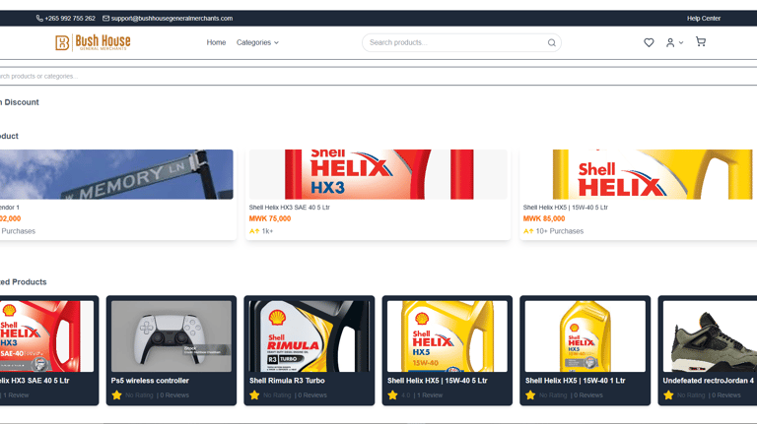757x424 pixels.
Task: Open the Memory Ln product image
Action: pos(116,174)
